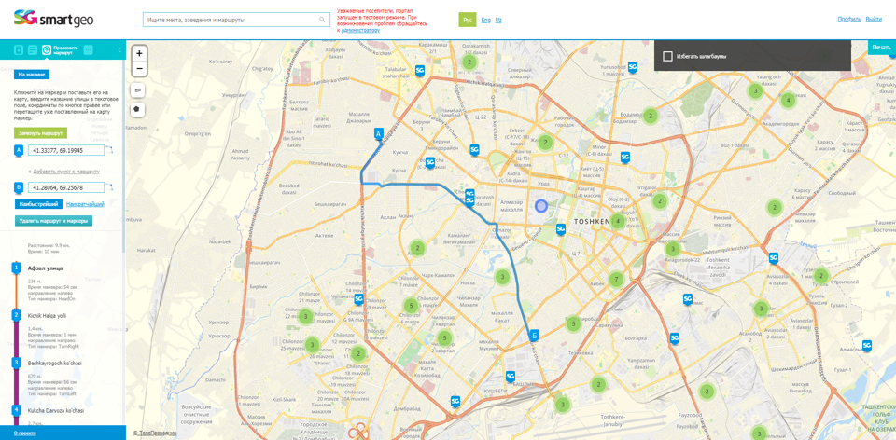The width and height of the screenshot is (896, 440).
Task: Switch language to Eng
Action: coord(485,20)
